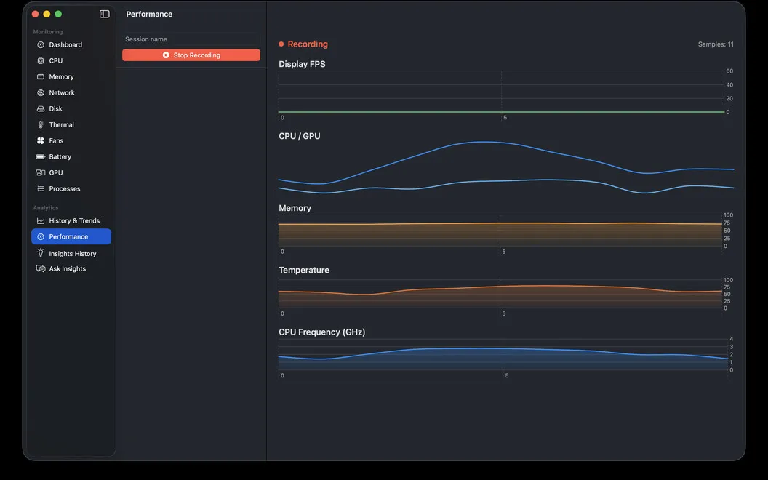The width and height of the screenshot is (768, 480).
Task: Click the Performance panel header title
Action: click(149, 15)
